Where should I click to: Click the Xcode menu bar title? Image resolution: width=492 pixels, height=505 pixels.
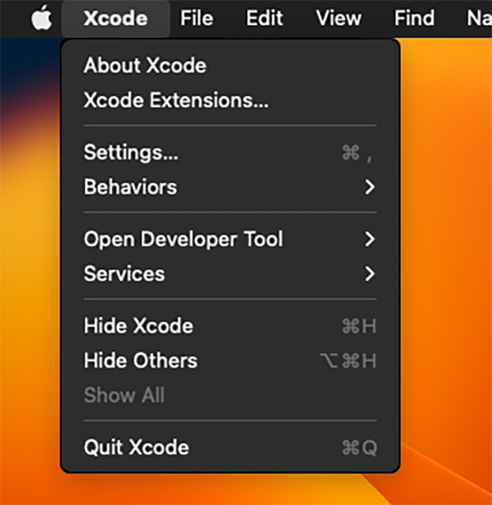coord(115,18)
